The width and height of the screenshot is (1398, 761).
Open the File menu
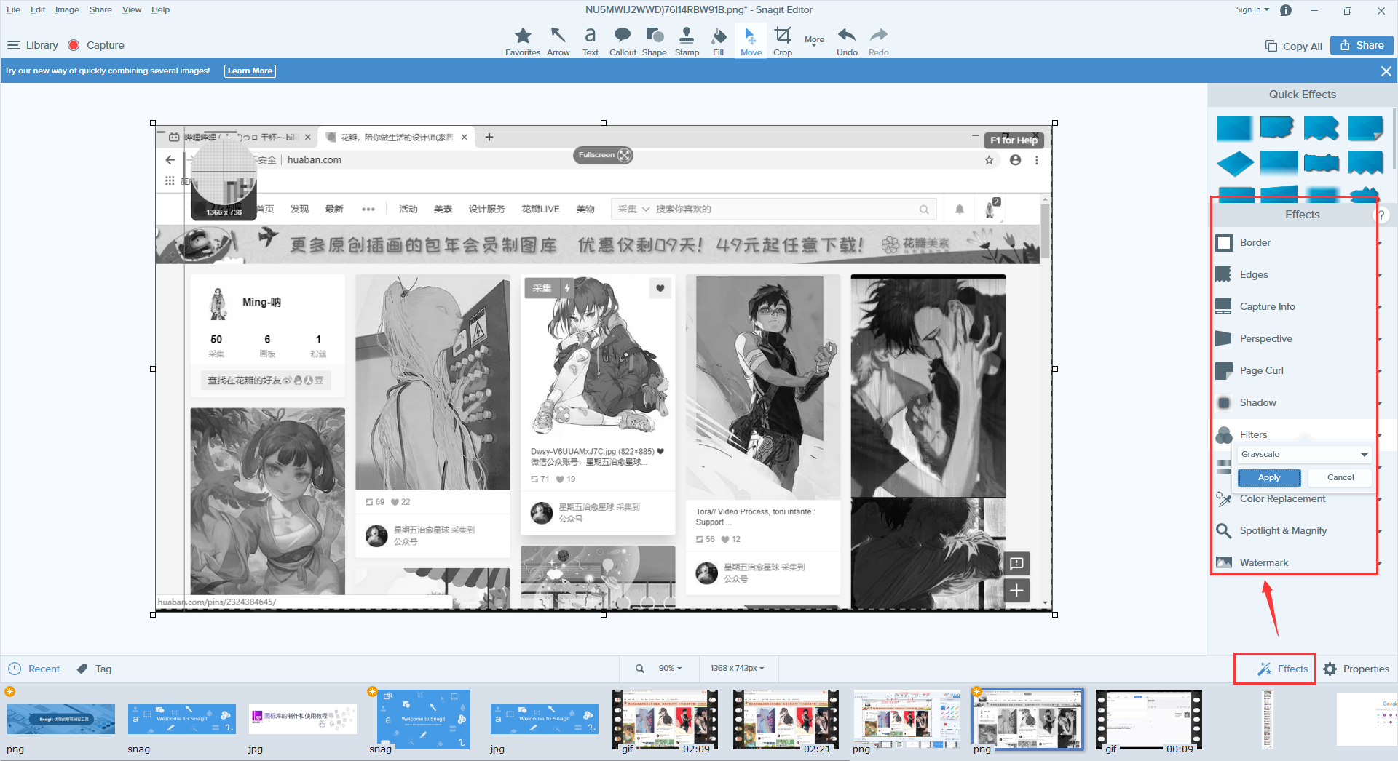point(13,9)
